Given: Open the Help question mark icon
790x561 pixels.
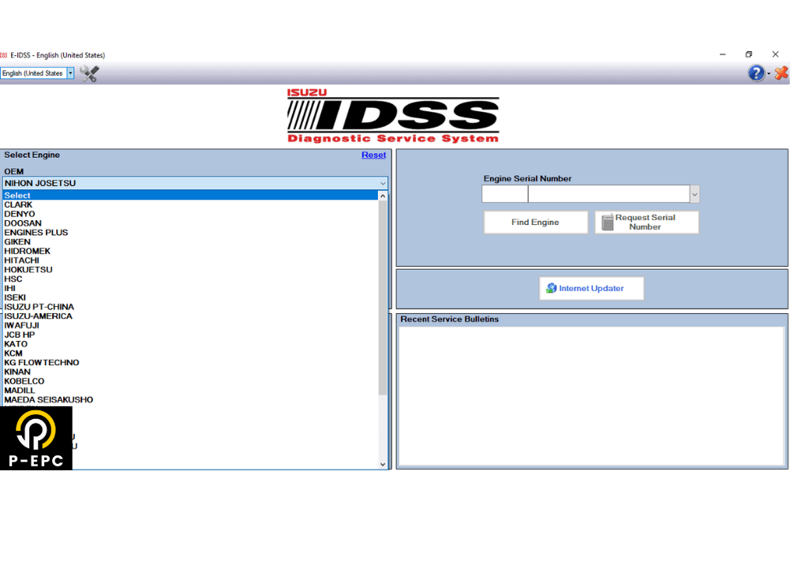Looking at the screenshot, I should point(755,73).
